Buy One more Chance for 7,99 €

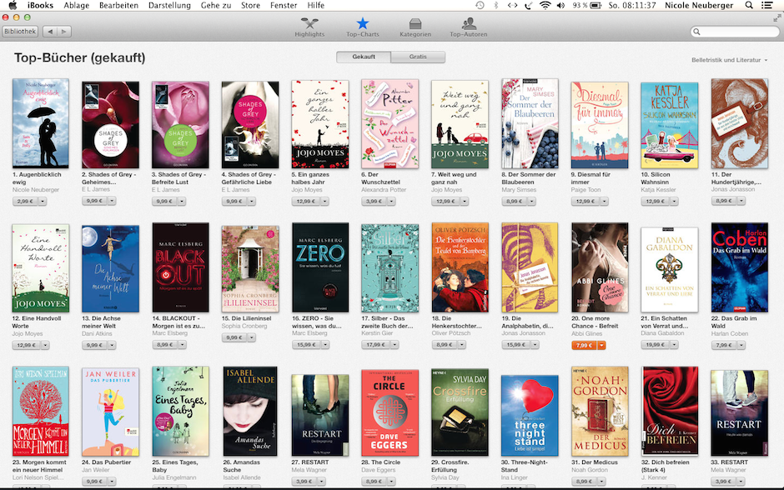(584, 345)
